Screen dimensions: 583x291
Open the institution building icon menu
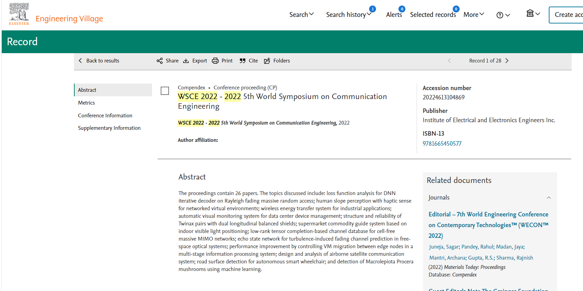pos(533,13)
